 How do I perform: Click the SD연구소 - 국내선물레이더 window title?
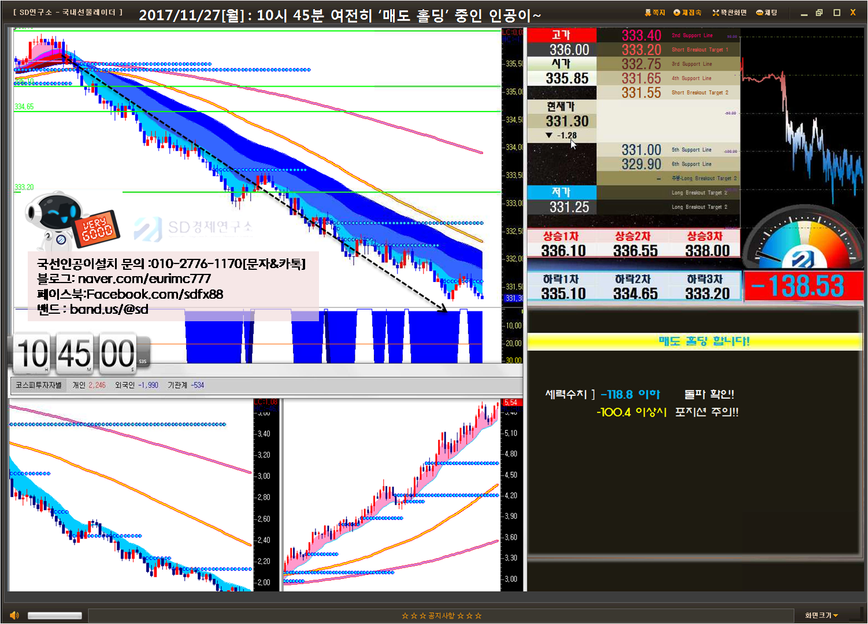click(x=68, y=12)
